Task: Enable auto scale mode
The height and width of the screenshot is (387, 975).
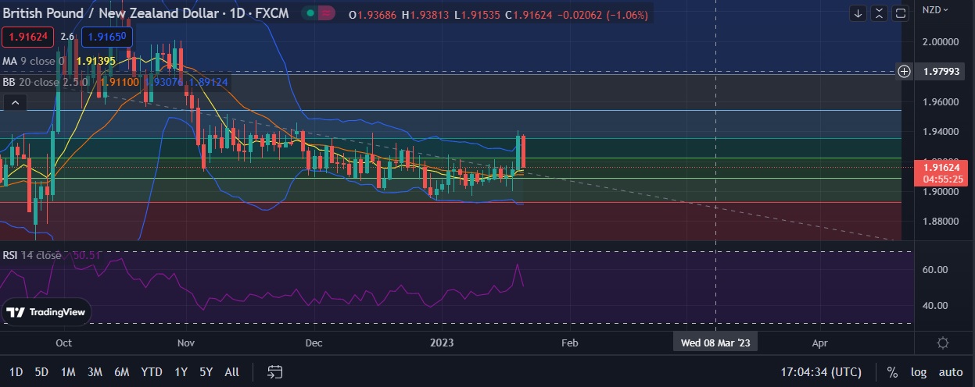Action: (x=950, y=372)
